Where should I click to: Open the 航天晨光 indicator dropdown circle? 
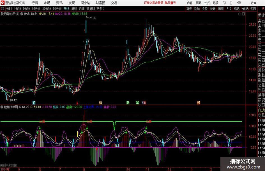pyautogui.click(x=22, y=14)
